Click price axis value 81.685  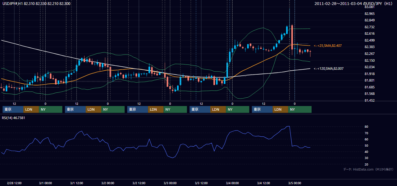pos(369,87)
